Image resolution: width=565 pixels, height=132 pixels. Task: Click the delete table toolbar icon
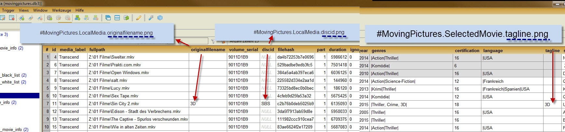tap(12, 18)
